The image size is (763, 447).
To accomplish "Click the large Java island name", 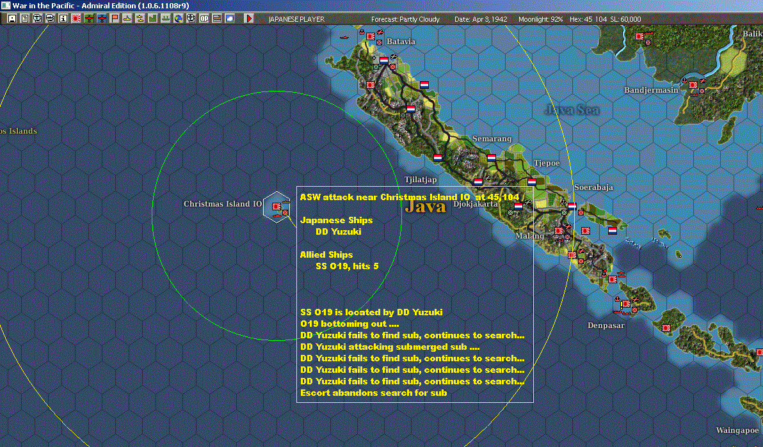I will click(x=425, y=207).
